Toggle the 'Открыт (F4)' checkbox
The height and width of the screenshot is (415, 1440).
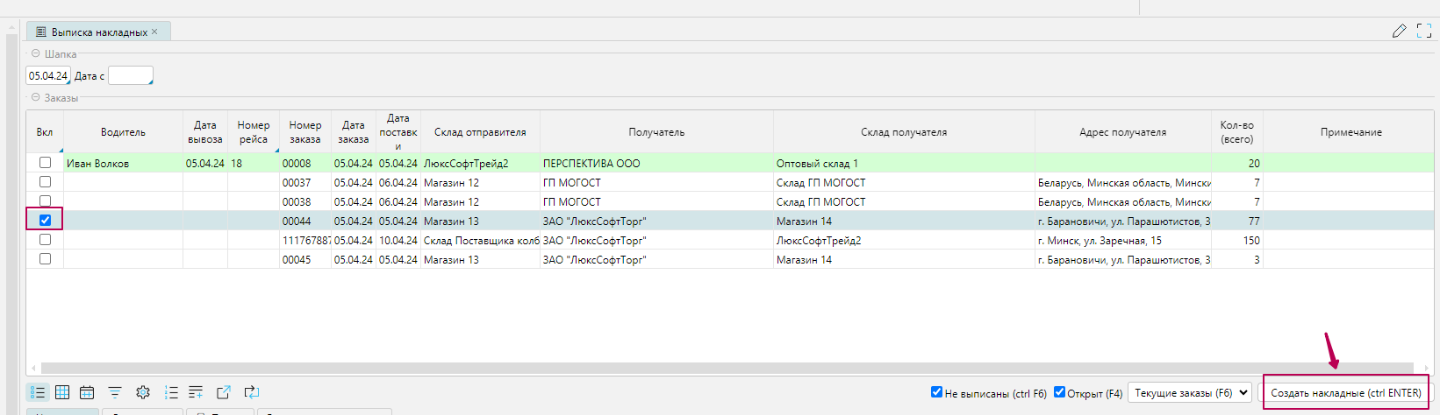1059,392
